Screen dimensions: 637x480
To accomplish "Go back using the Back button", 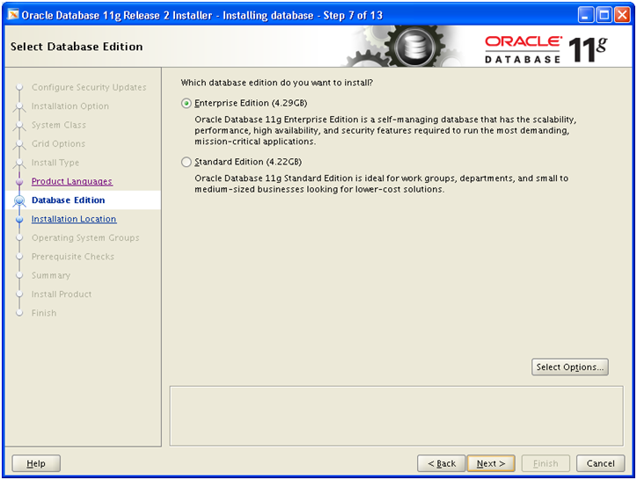I will point(441,463).
